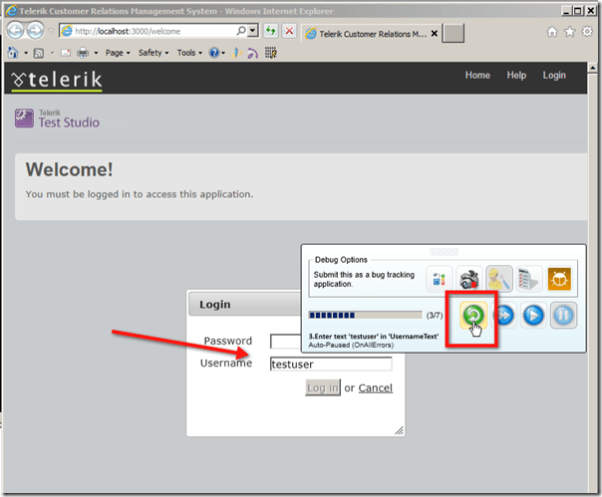
Task: Click the login dialog resize grip
Action: click(x=399, y=430)
